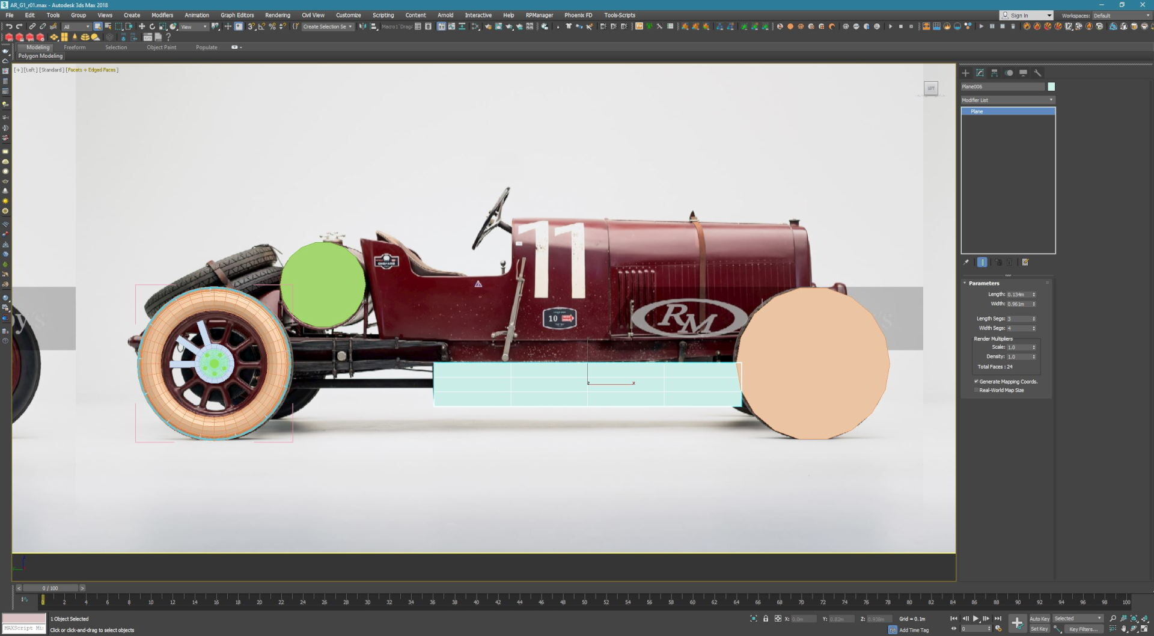Jump to the animation end frame
This screenshot has height=636, width=1154.
pyautogui.click(x=998, y=619)
